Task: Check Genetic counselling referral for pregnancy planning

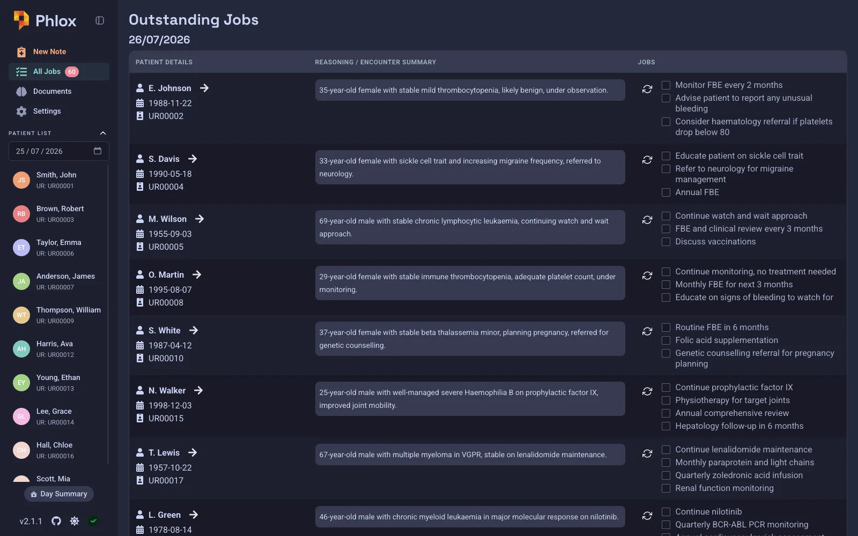Action: [666, 353]
